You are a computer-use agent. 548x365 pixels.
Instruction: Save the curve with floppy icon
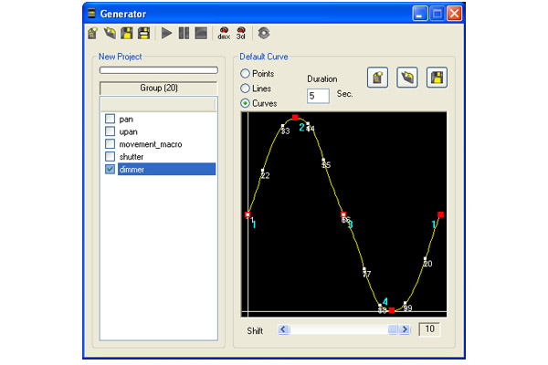point(438,78)
